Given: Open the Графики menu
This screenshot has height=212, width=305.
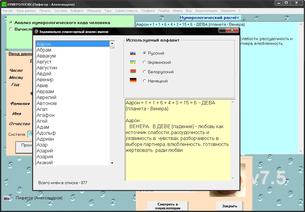Looking at the screenshot, I should pyautogui.click(x=148, y=11).
